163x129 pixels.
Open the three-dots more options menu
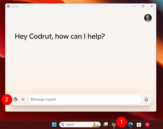pyautogui.click(x=127, y=7)
